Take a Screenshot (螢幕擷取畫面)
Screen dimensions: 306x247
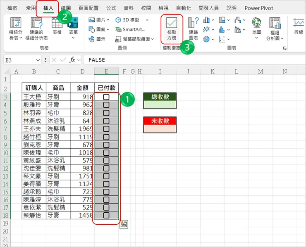[x=133, y=39]
